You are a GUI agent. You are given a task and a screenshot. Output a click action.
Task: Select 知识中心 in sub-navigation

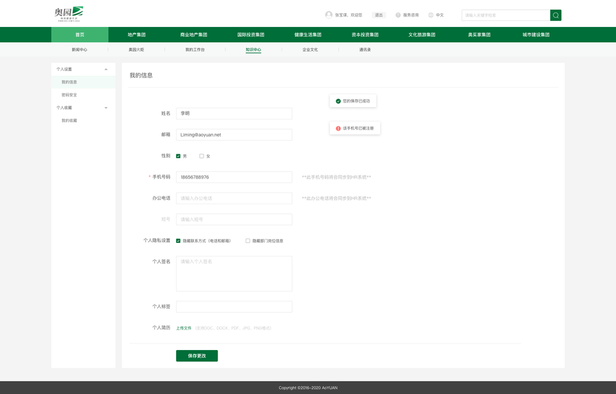point(253,50)
